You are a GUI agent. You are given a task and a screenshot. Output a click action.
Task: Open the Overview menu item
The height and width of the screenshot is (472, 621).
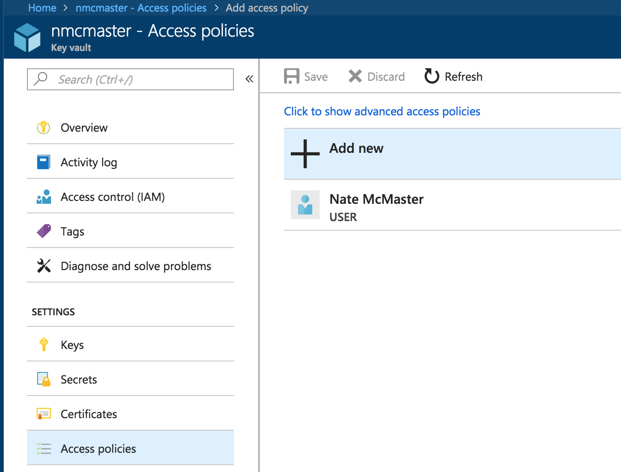coord(130,127)
